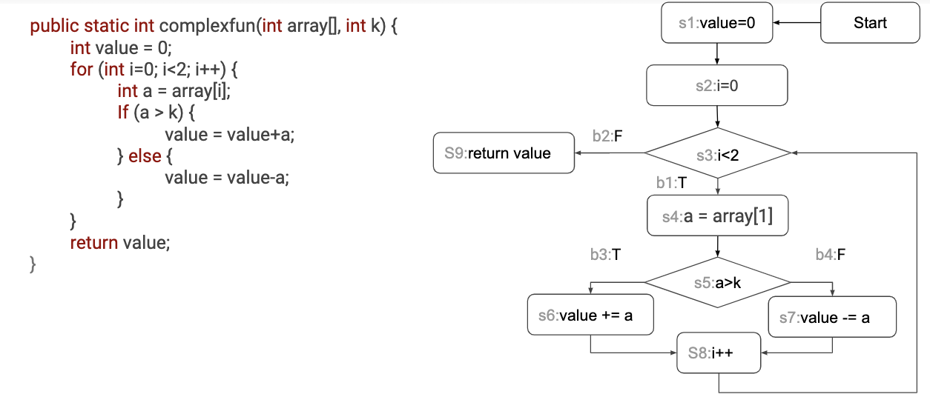Select the s5:a>k decision diamond
This screenshot has height=394, width=930.
point(717,282)
